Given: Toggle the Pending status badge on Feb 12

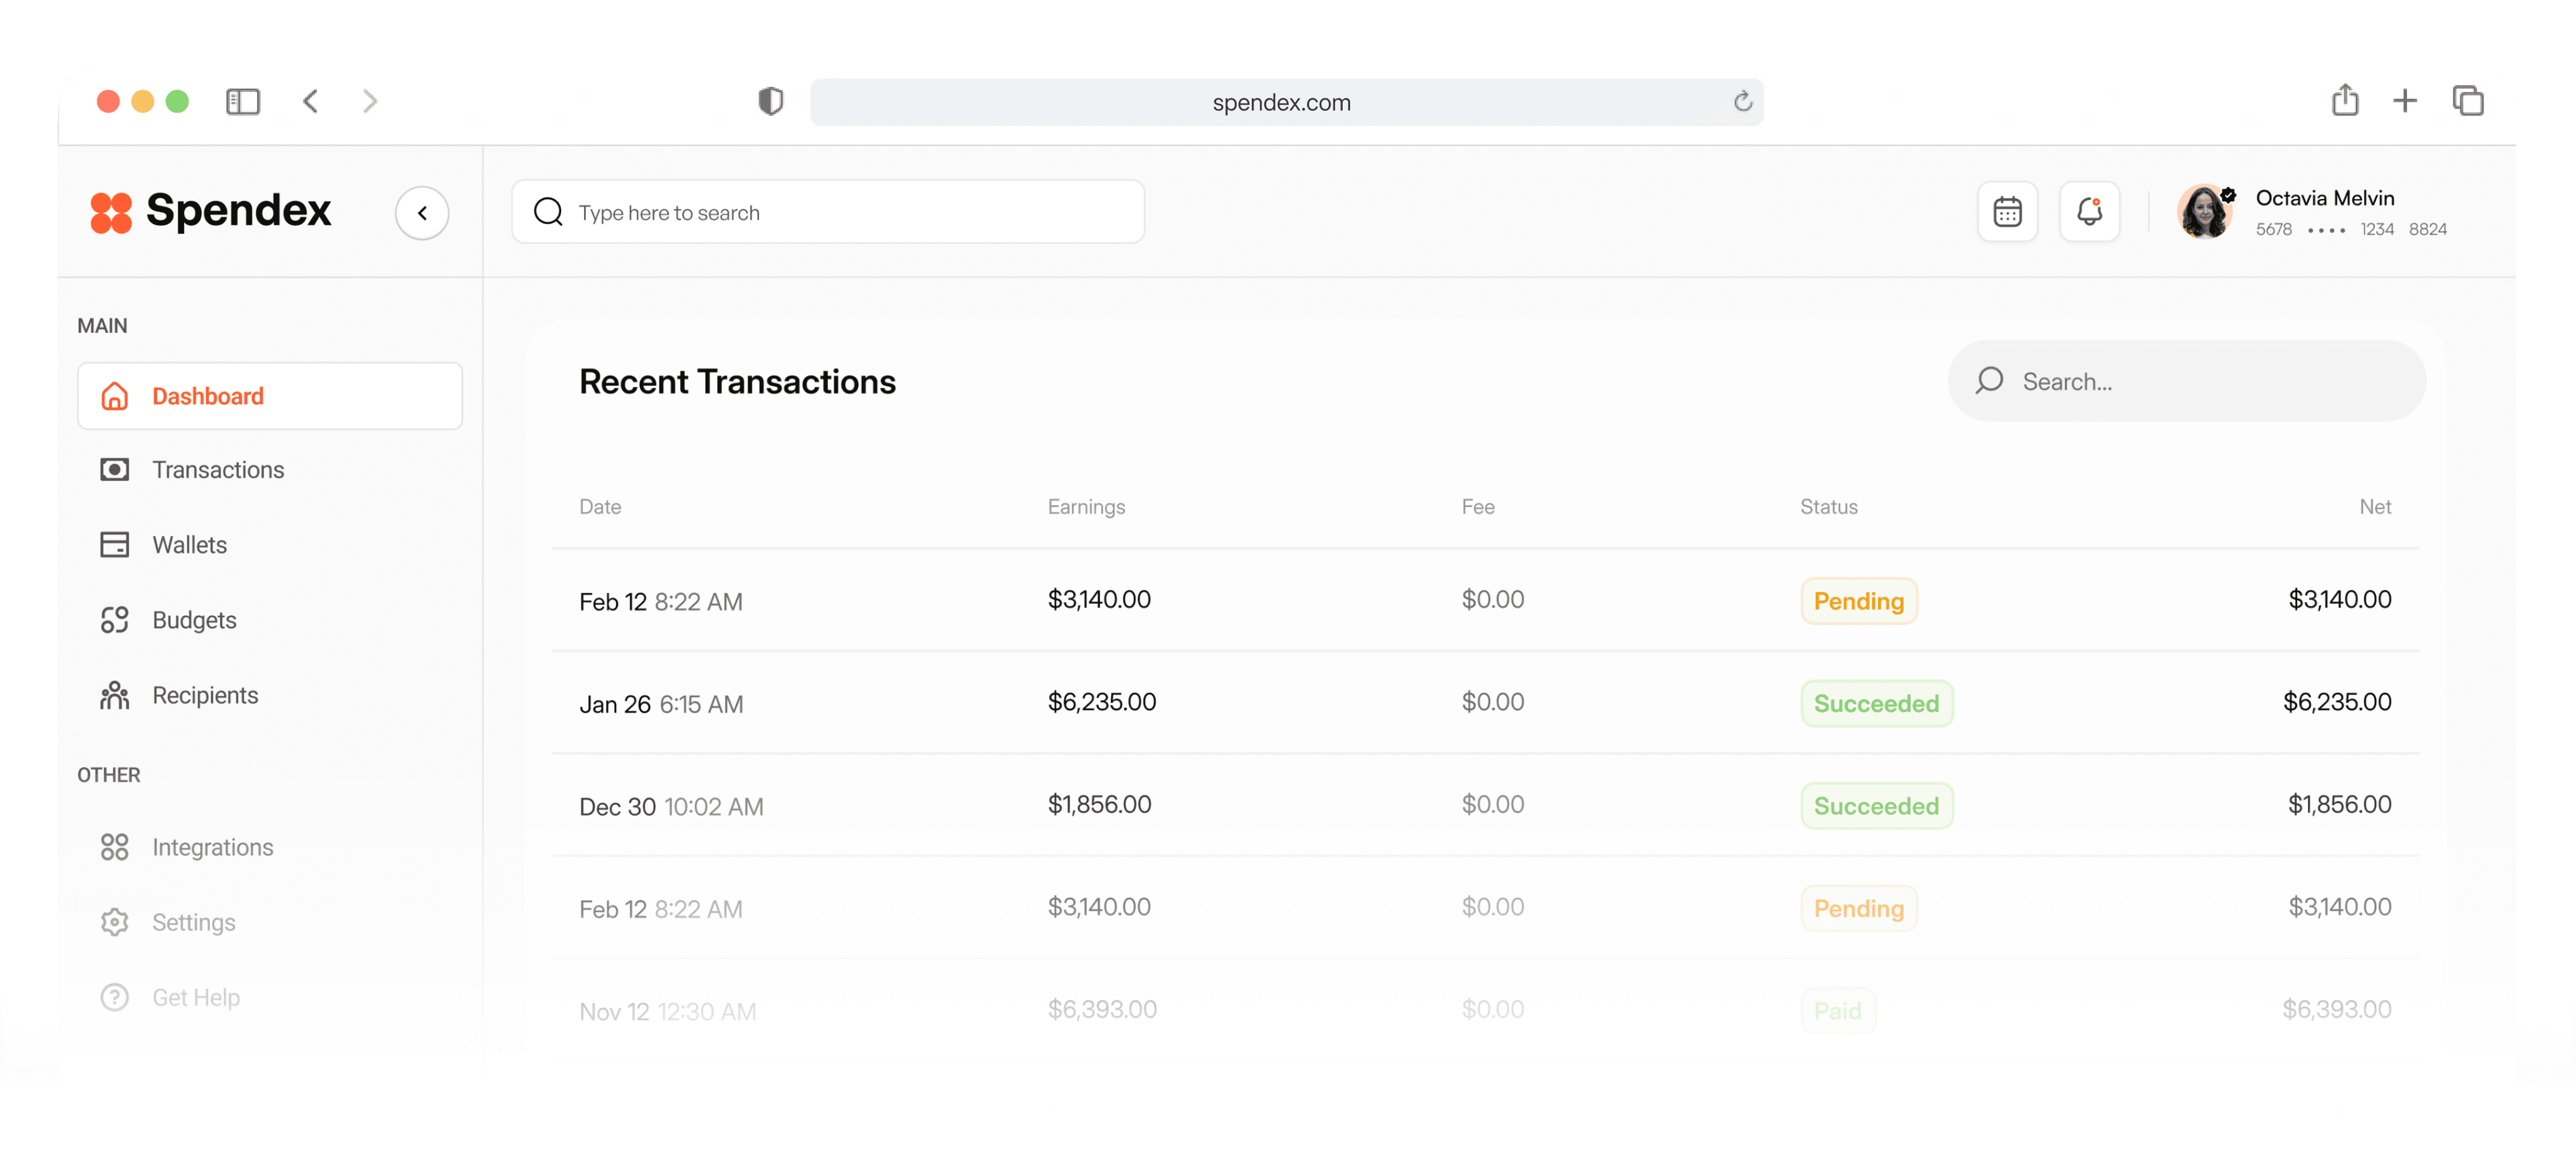Looking at the screenshot, I should pyautogui.click(x=1858, y=601).
